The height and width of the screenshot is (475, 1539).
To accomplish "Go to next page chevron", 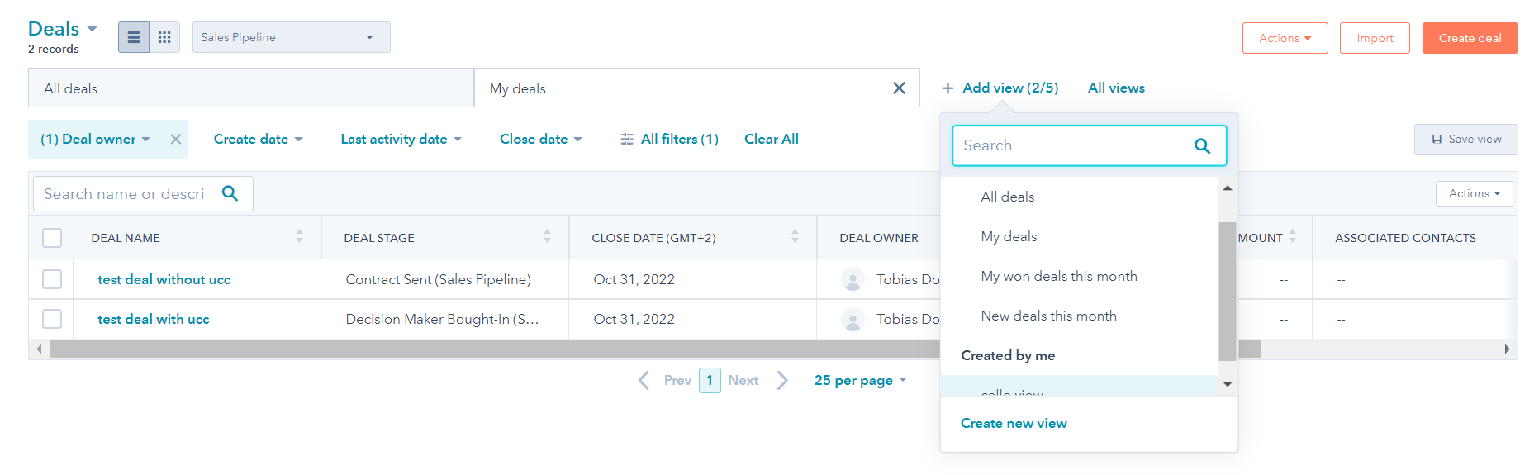I will tap(782, 380).
